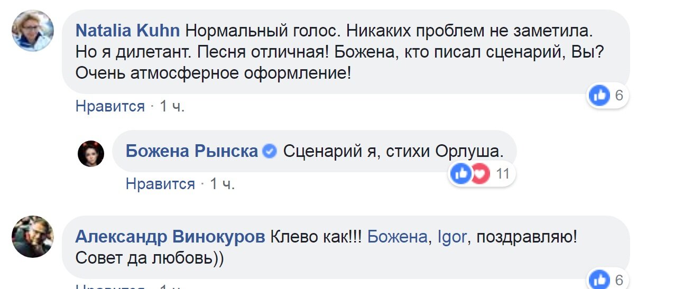Follow the Божена mention link in comment

pyautogui.click(x=396, y=237)
